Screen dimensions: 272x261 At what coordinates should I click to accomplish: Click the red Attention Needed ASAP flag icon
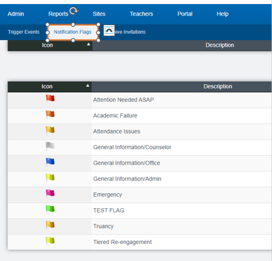point(50,98)
